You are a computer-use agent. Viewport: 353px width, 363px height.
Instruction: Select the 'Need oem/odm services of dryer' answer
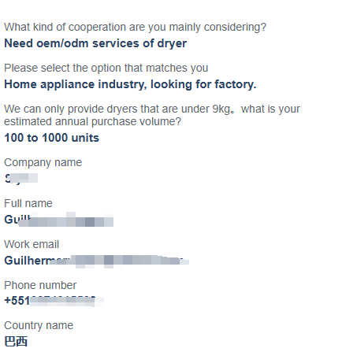pos(95,43)
